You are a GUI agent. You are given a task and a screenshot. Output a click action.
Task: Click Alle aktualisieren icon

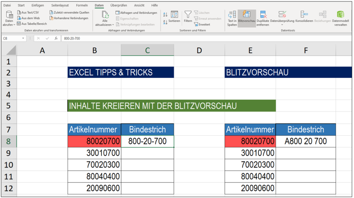point(105,15)
